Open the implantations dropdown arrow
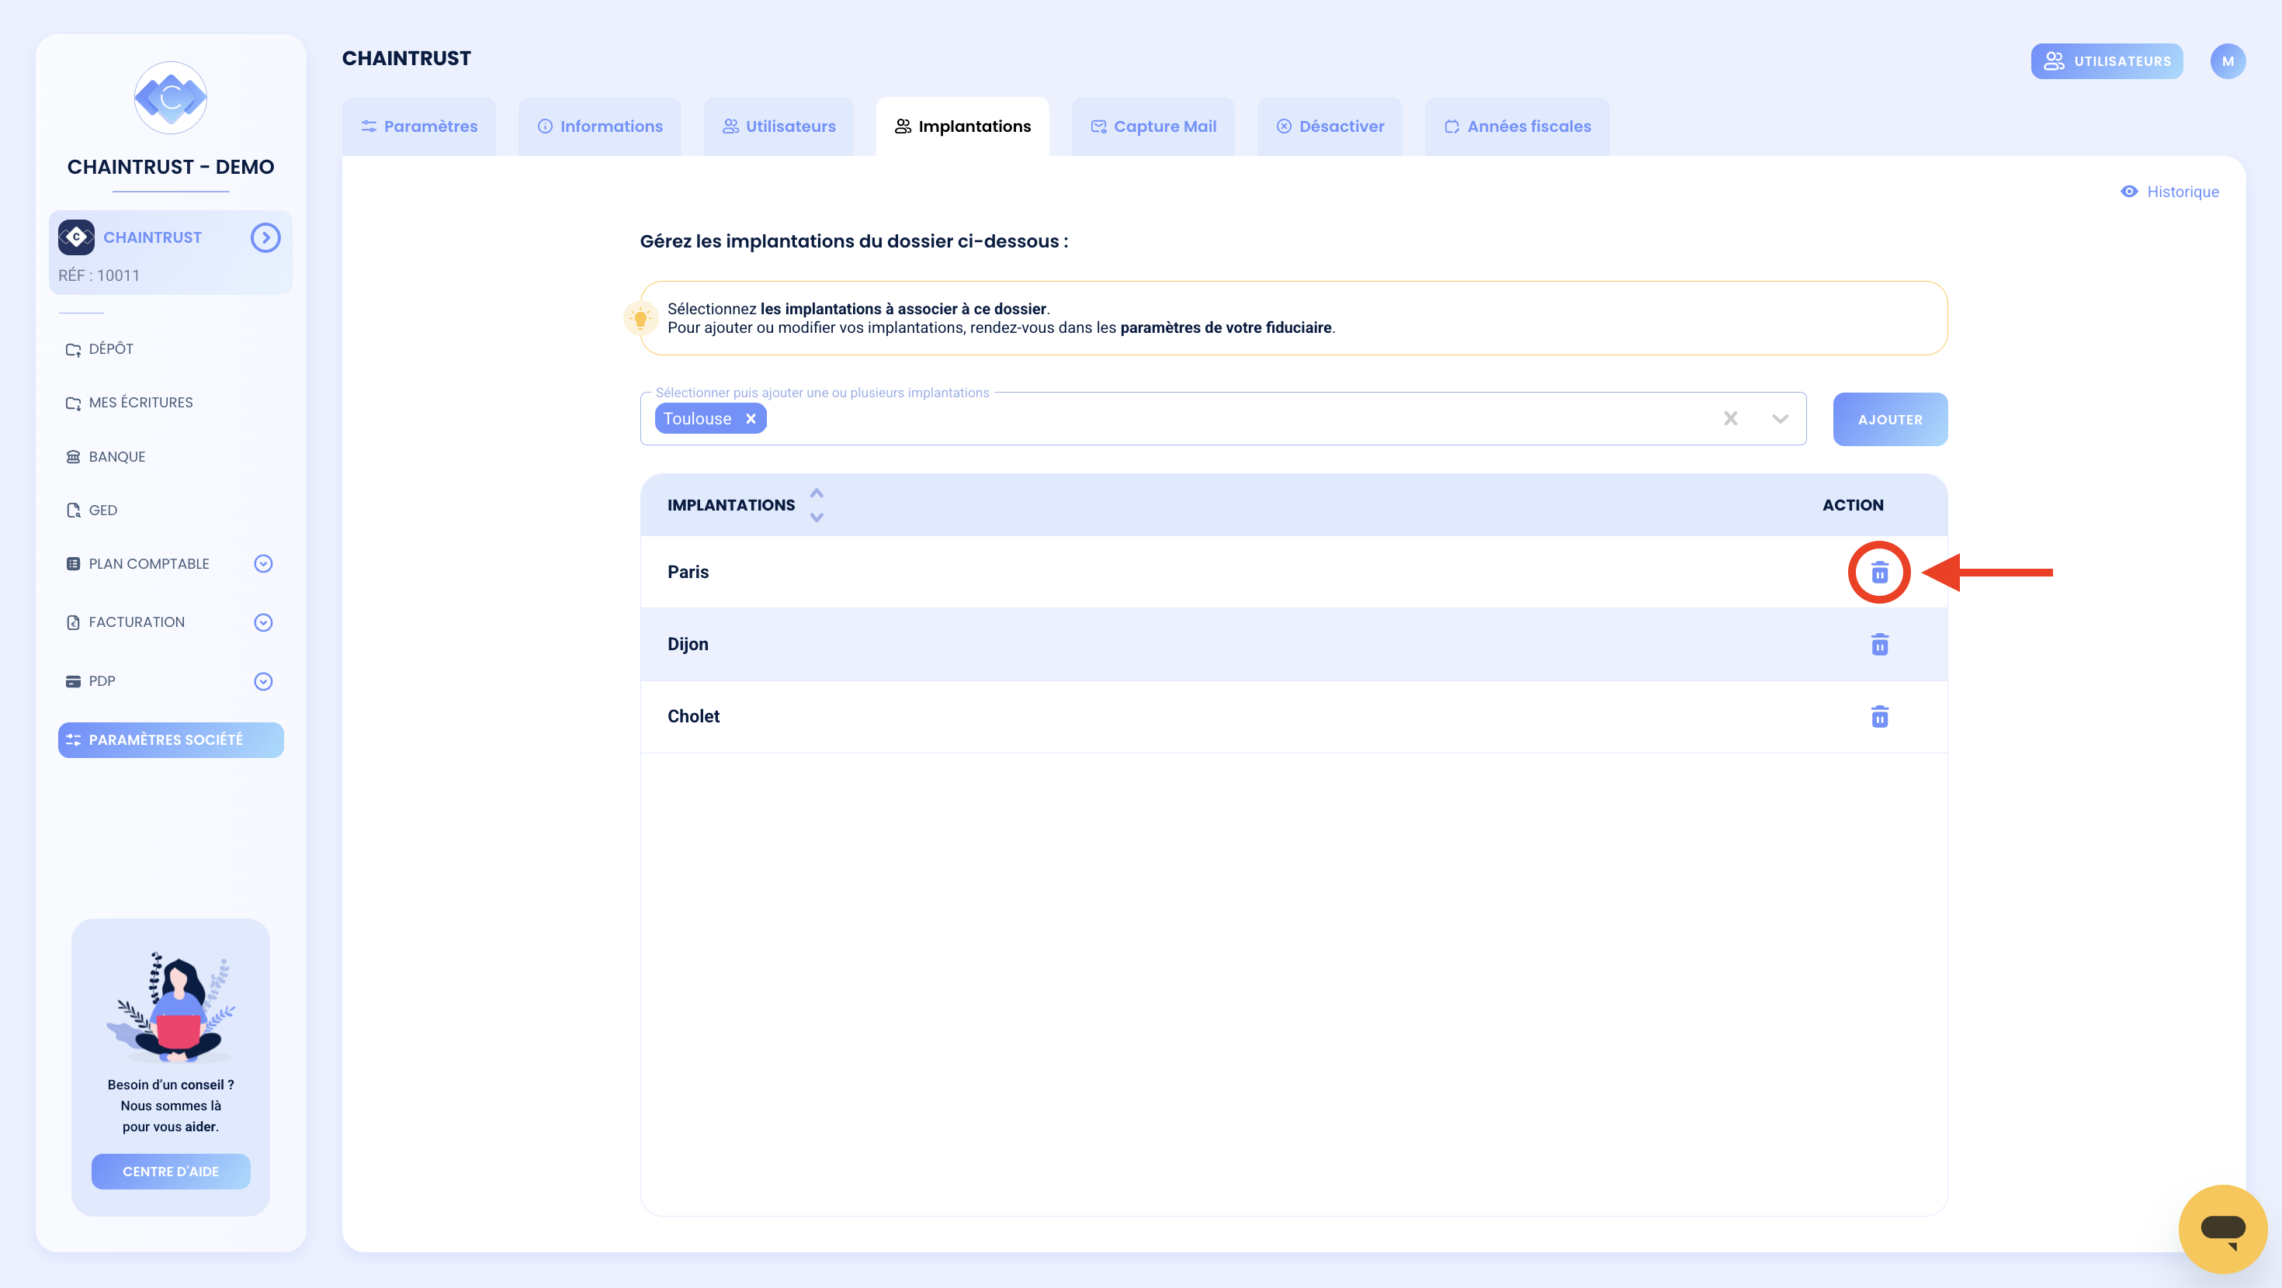The height and width of the screenshot is (1288, 2282). point(1780,419)
